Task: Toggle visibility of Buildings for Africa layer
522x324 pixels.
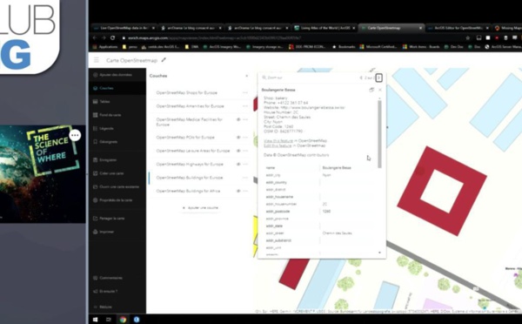Action: 238,191
